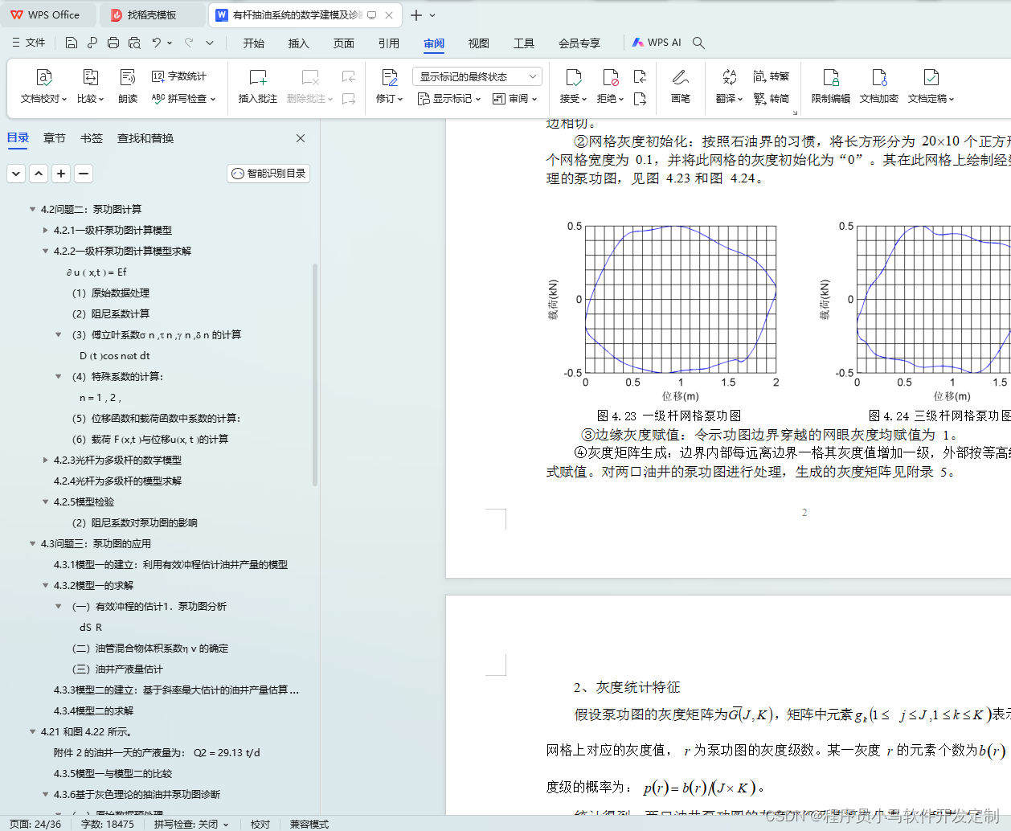Click 字数: 18475 in status bar
Screen dimensions: 1011x831
click(x=108, y=824)
